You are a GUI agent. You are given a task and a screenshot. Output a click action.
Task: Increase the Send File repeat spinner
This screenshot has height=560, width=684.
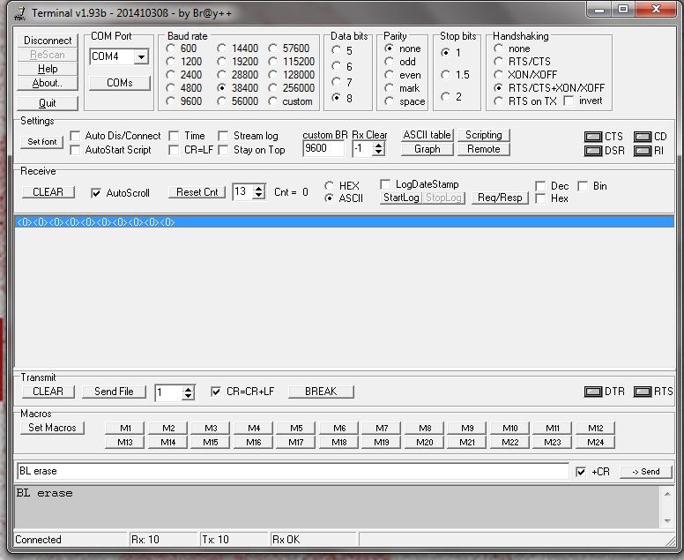188,389
